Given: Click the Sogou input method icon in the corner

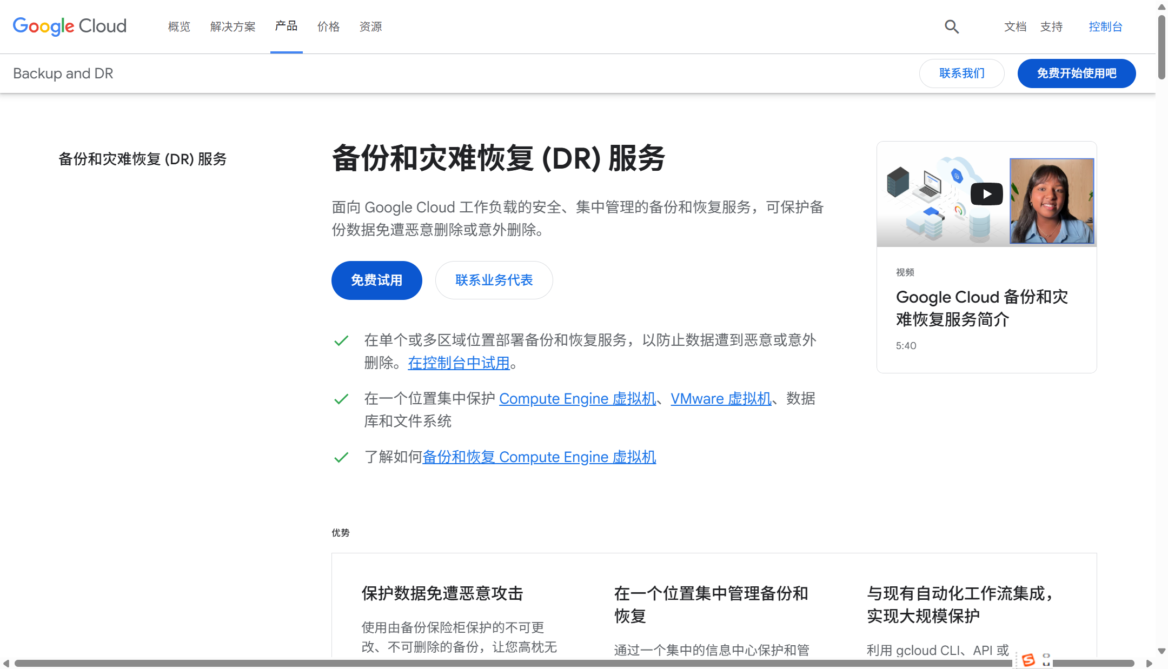Looking at the screenshot, I should (x=1030, y=659).
